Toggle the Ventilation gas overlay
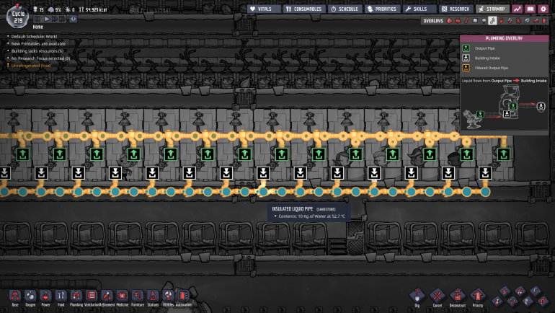 coord(501,21)
